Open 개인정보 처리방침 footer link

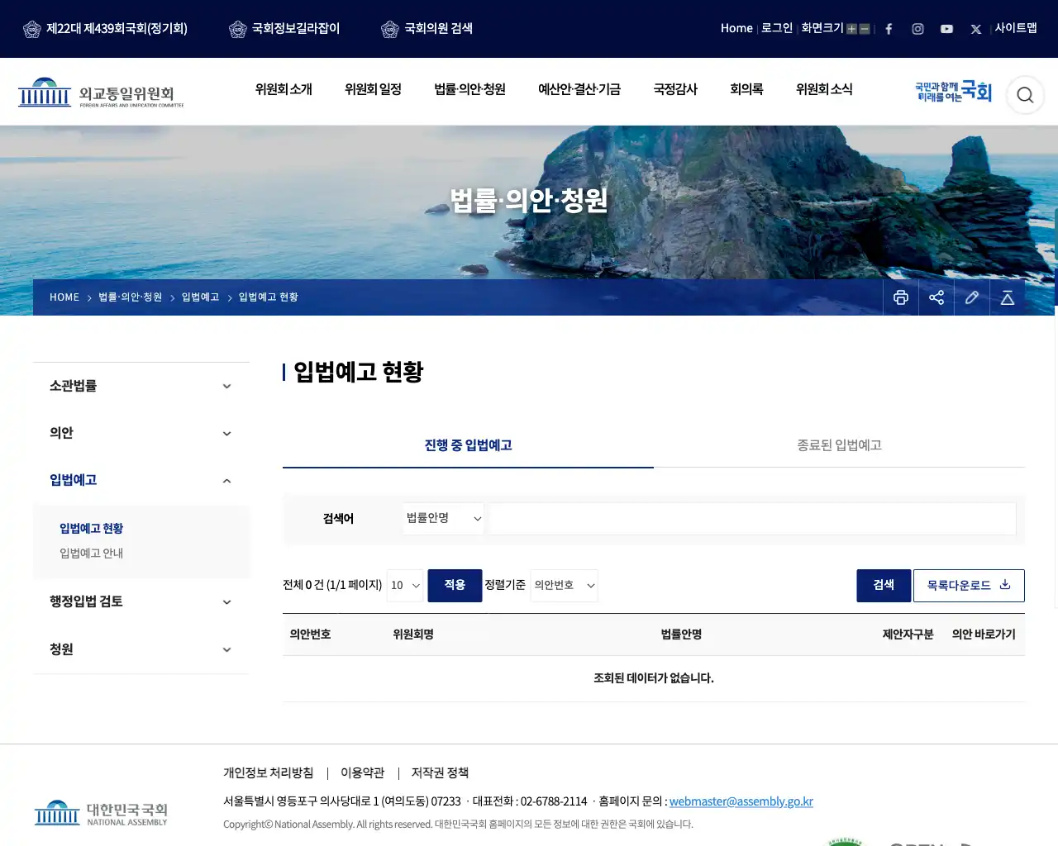(x=268, y=772)
